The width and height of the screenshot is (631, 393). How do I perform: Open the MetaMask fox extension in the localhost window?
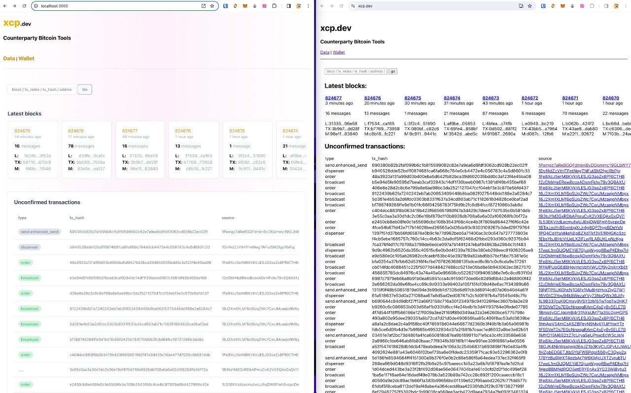tap(245, 6)
